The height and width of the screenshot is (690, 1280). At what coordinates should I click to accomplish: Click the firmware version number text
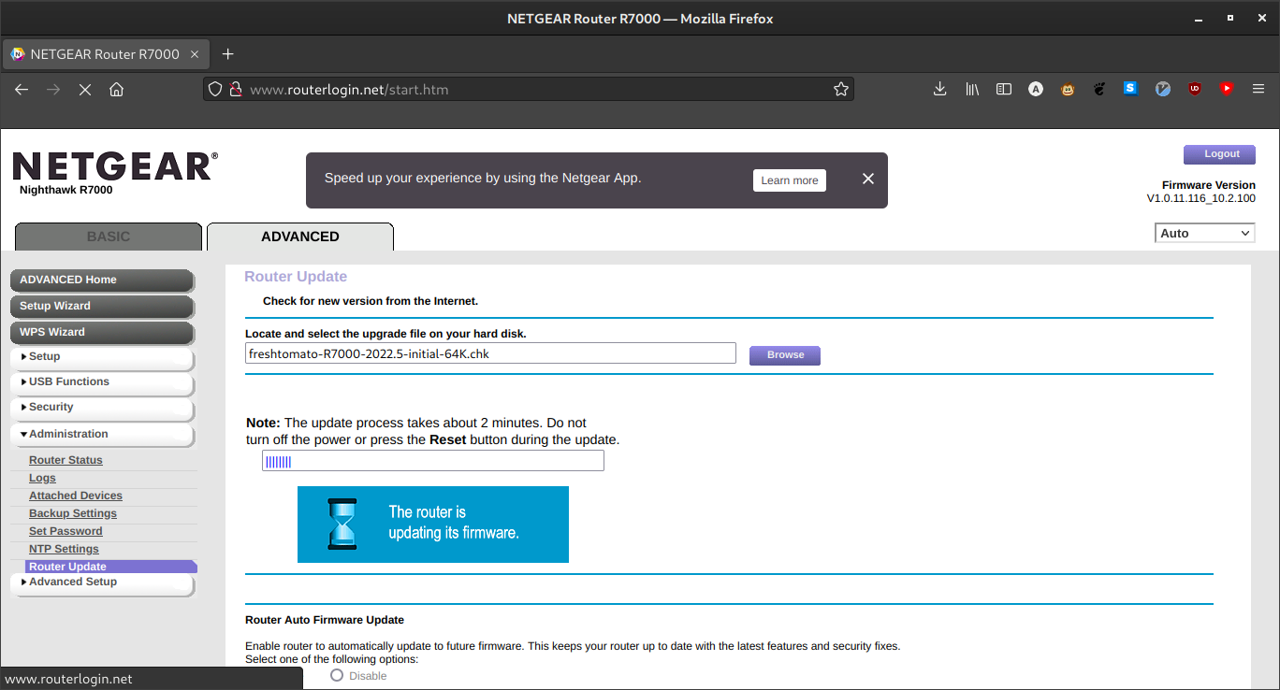tap(1200, 198)
